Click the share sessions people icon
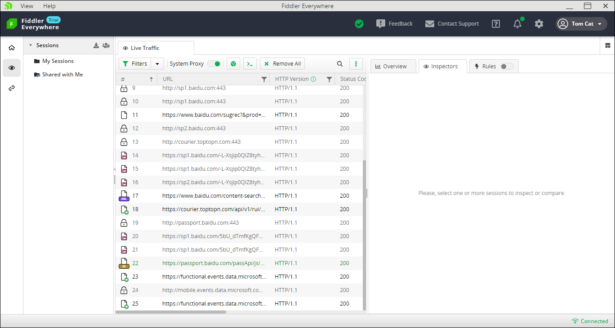 coord(106,45)
